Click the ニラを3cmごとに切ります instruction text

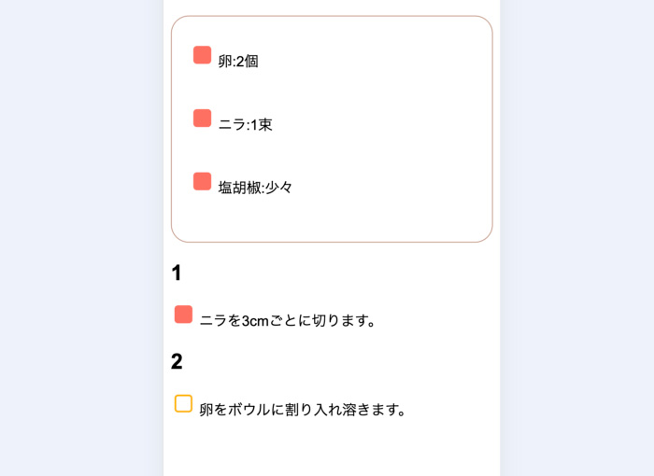coord(288,321)
